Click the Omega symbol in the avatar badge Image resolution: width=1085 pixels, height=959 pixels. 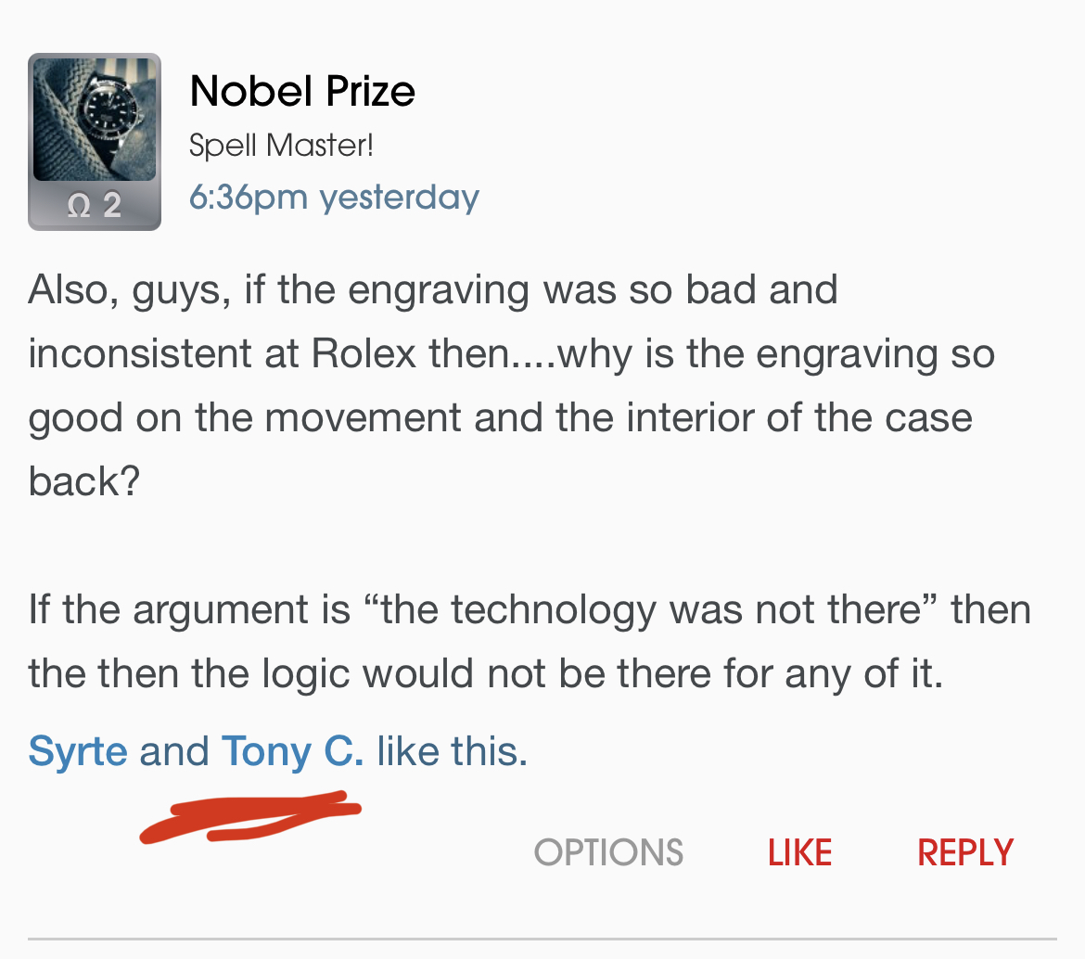(x=78, y=205)
